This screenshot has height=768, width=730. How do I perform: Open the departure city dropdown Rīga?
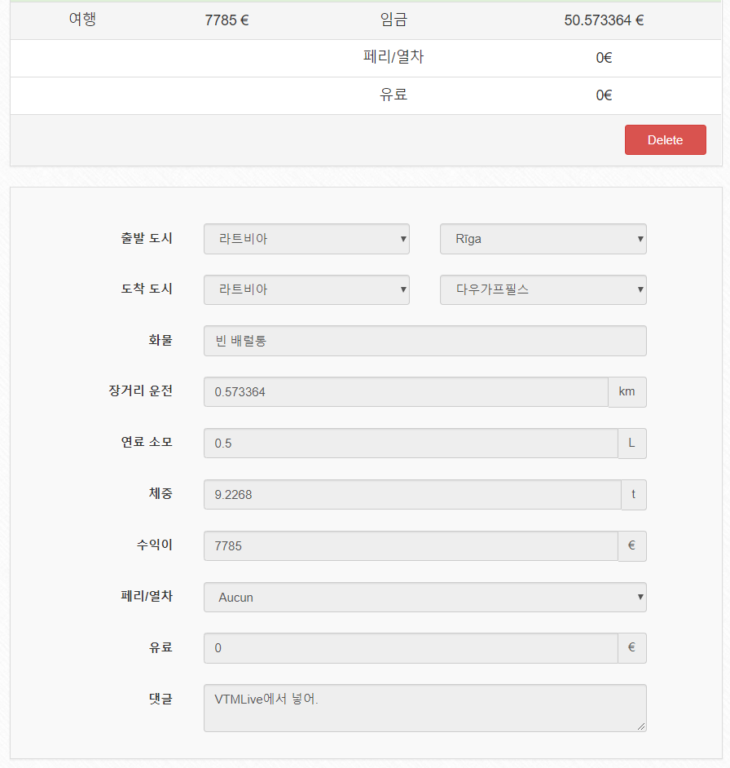(x=543, y=239)
